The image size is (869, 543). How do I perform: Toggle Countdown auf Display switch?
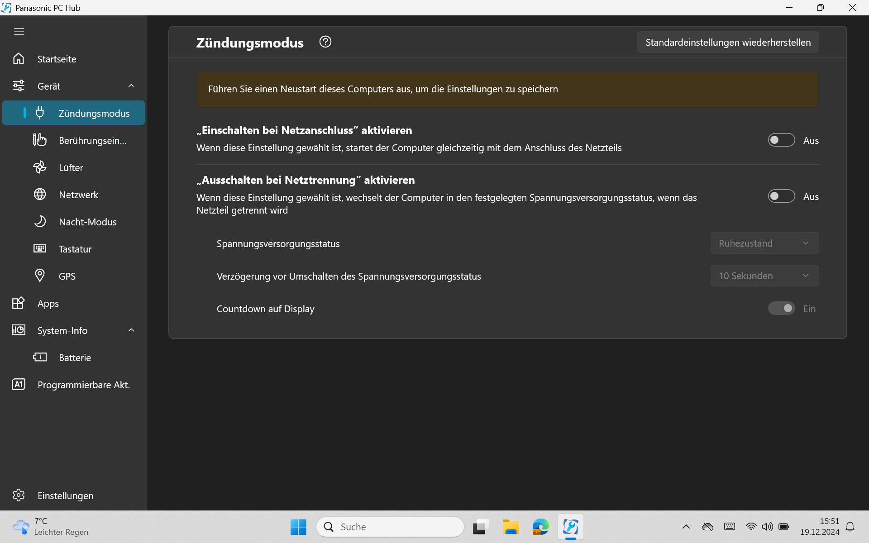click(x=781, y=309)
